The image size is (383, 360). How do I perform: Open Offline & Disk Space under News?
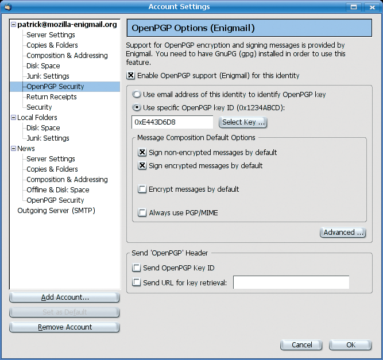(57, 190)
